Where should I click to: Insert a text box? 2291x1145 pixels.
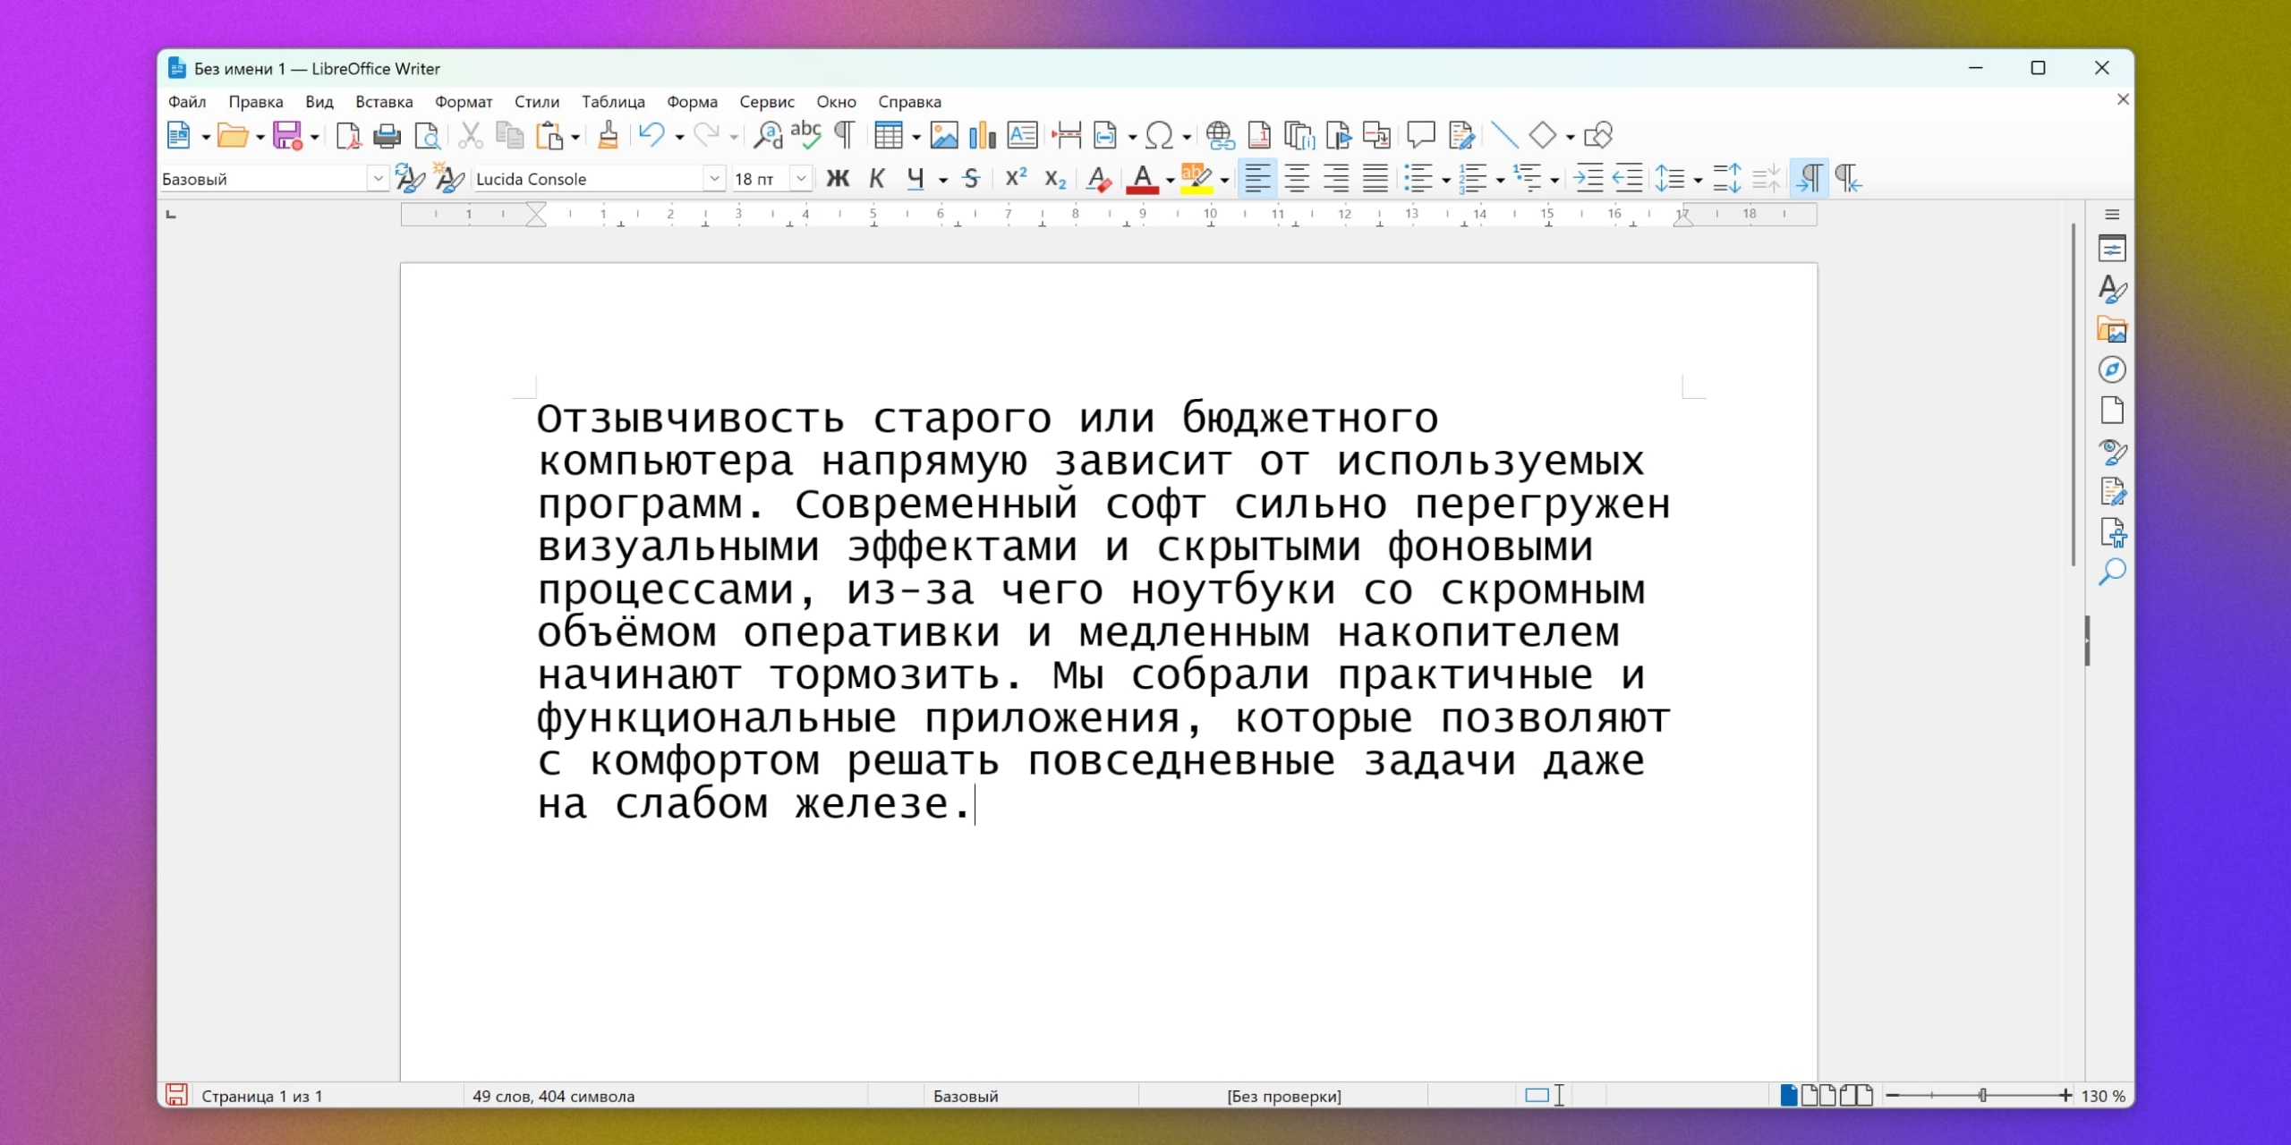tap(1022, 136)
